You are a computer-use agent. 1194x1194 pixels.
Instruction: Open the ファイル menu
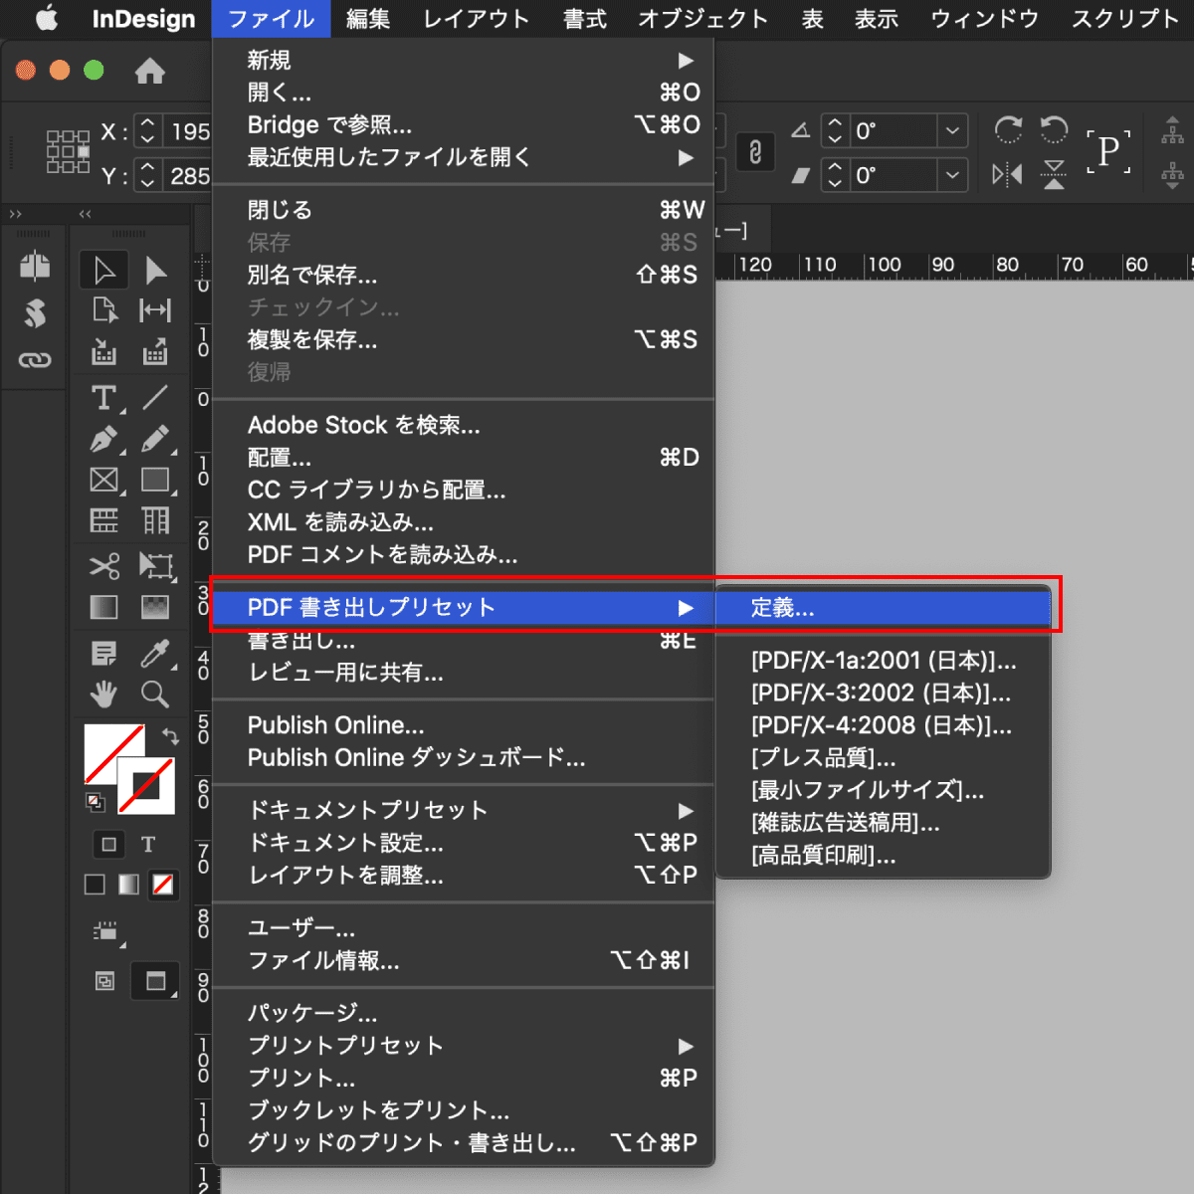click(x=271, y=19)
